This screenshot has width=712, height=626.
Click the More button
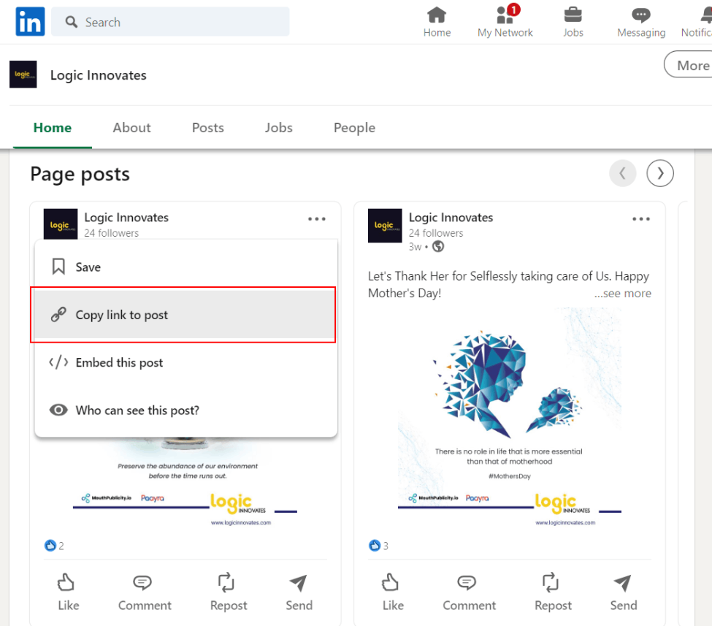(x=689, y=65)
